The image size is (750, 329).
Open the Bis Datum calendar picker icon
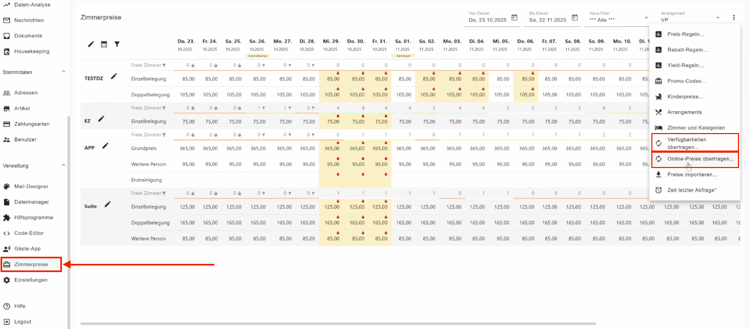(575, 18)
